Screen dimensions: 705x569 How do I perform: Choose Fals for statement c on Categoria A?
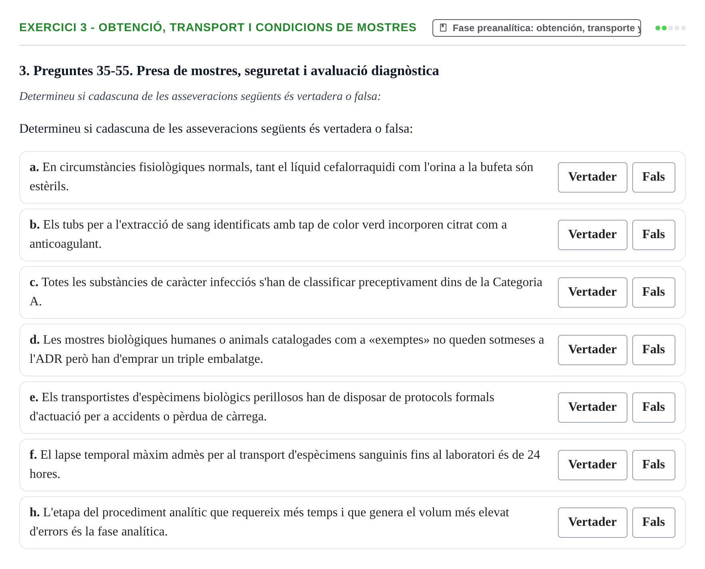pos(653,292)
